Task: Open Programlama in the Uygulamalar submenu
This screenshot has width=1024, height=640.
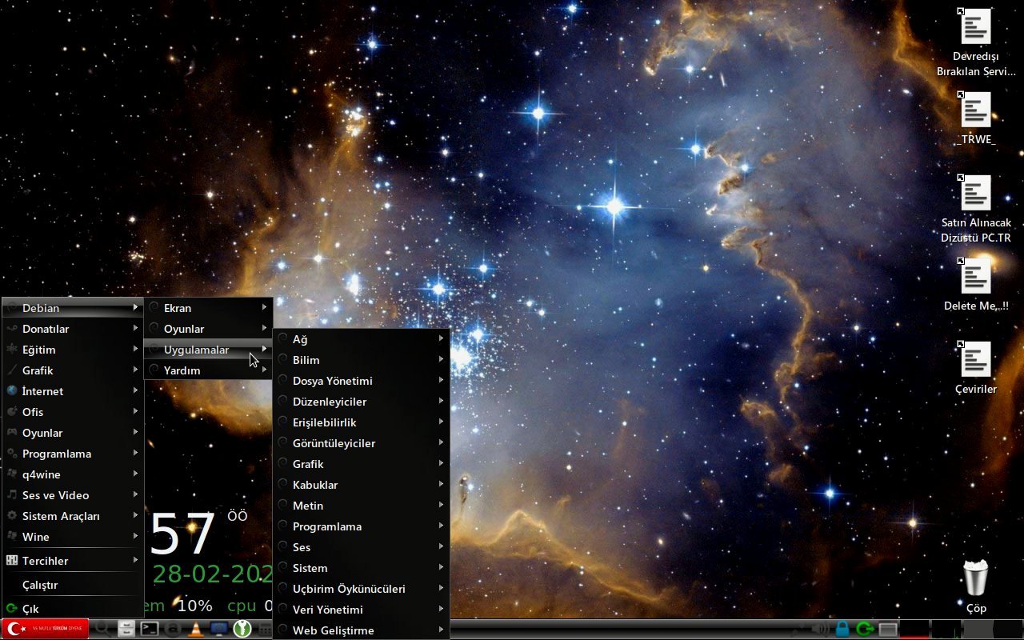Action: [362, 526]
